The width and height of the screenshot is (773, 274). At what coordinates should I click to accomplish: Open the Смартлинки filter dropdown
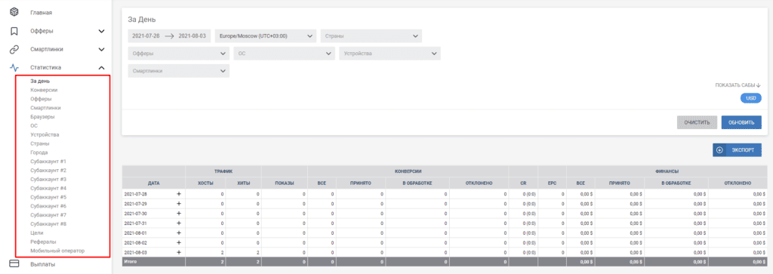click(178, 71)
